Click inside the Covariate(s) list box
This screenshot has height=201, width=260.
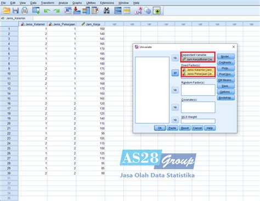[x=198, y=107]
